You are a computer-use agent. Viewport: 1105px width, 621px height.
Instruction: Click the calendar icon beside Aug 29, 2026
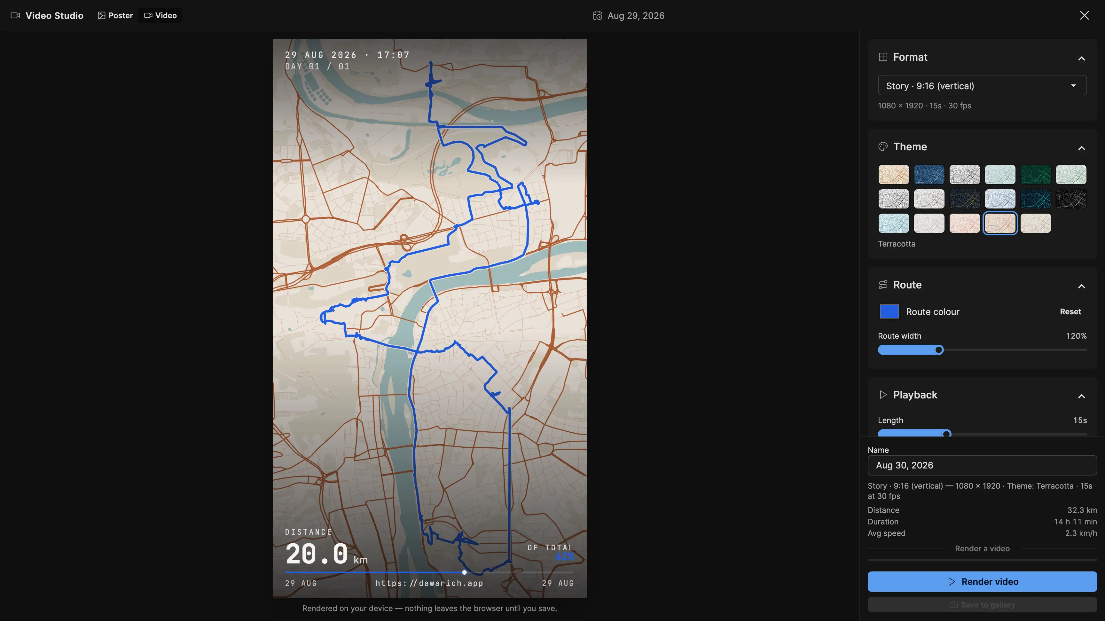[598, 15]
